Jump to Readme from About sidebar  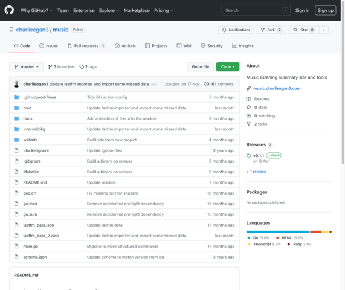point(258,99)
